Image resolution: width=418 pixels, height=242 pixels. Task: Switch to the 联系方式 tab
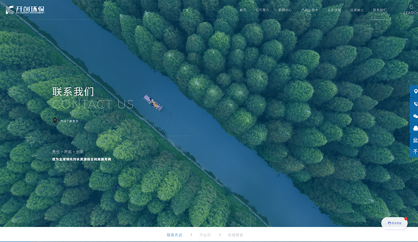tap(174, 235)
